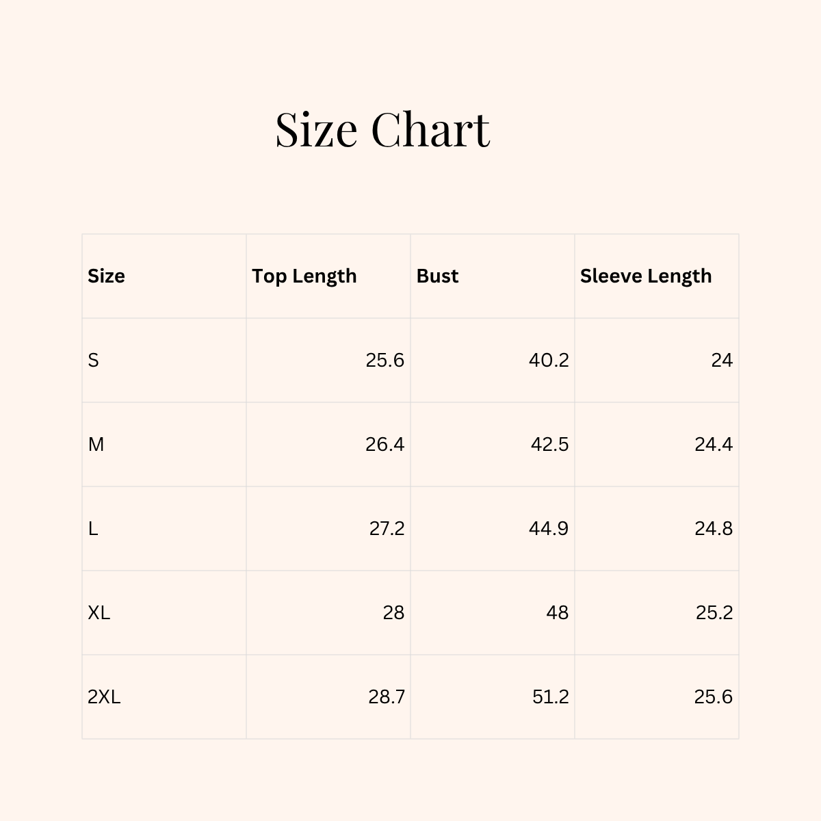Click the Top Length column header
The height and width of the screenshot is (821, 821).
tap(304, 276)
